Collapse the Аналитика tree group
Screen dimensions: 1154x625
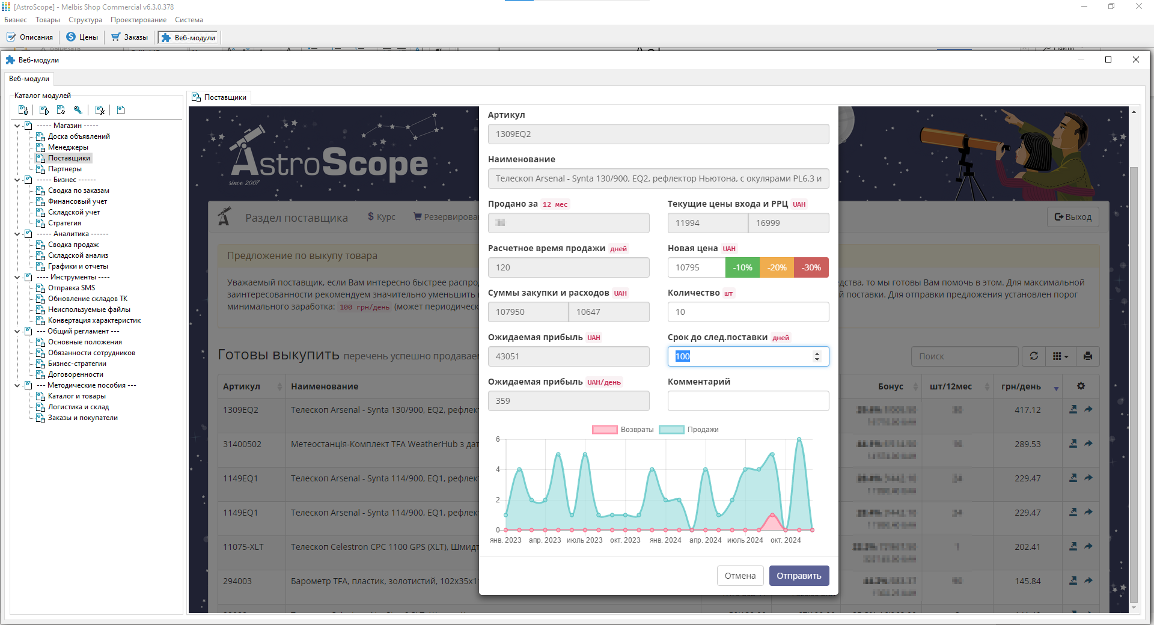(x=17, y=234)
